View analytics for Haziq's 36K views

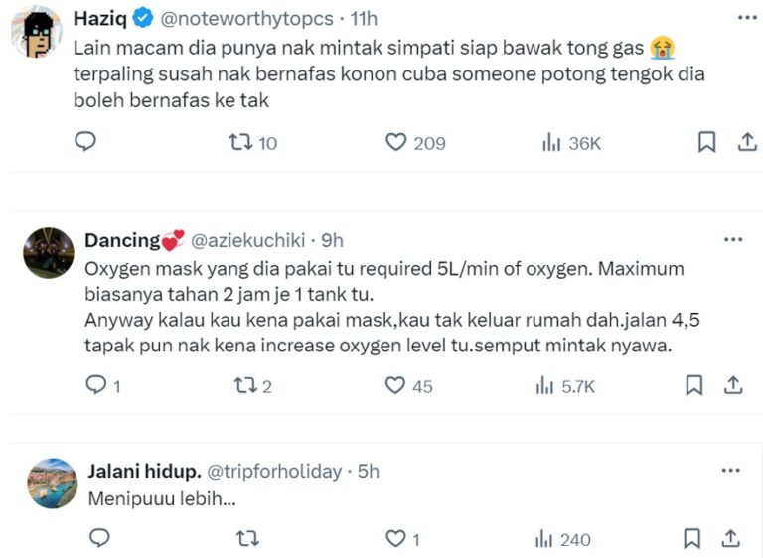click(552, 142)
